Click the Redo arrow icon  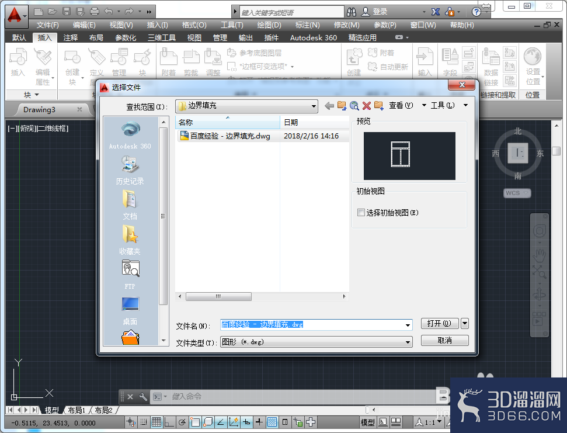[129, 12]
